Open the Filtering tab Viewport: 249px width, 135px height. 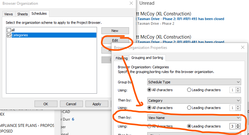[122, 58]
